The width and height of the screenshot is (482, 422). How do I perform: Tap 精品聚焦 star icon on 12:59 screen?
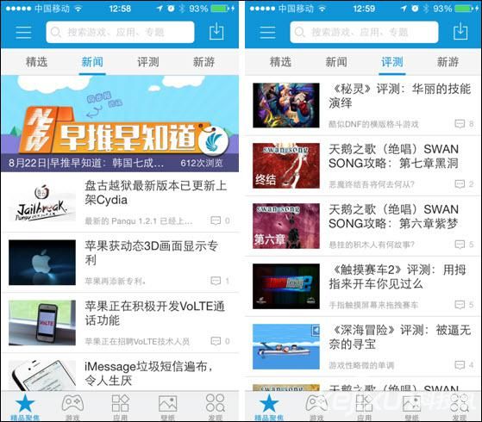point(269,404)
